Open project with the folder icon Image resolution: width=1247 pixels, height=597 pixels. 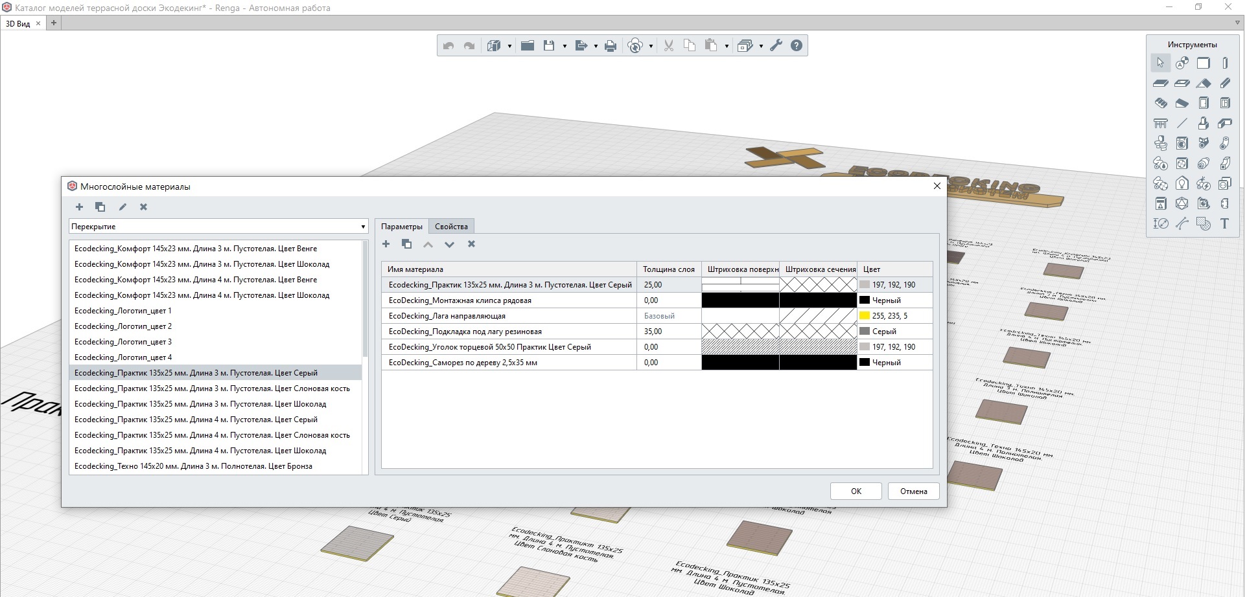tap(528, 45)
